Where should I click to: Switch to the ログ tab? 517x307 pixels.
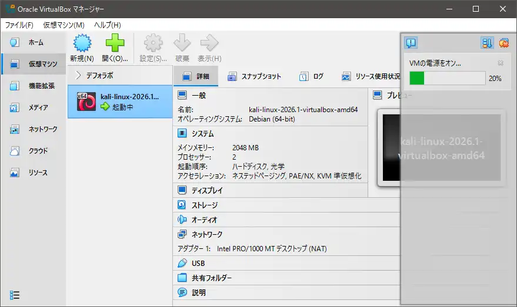coord(311,76)
